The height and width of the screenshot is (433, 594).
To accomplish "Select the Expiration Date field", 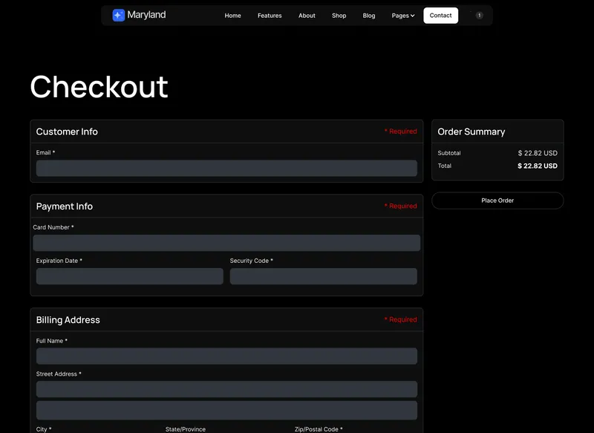I will [x=129, y=276].
